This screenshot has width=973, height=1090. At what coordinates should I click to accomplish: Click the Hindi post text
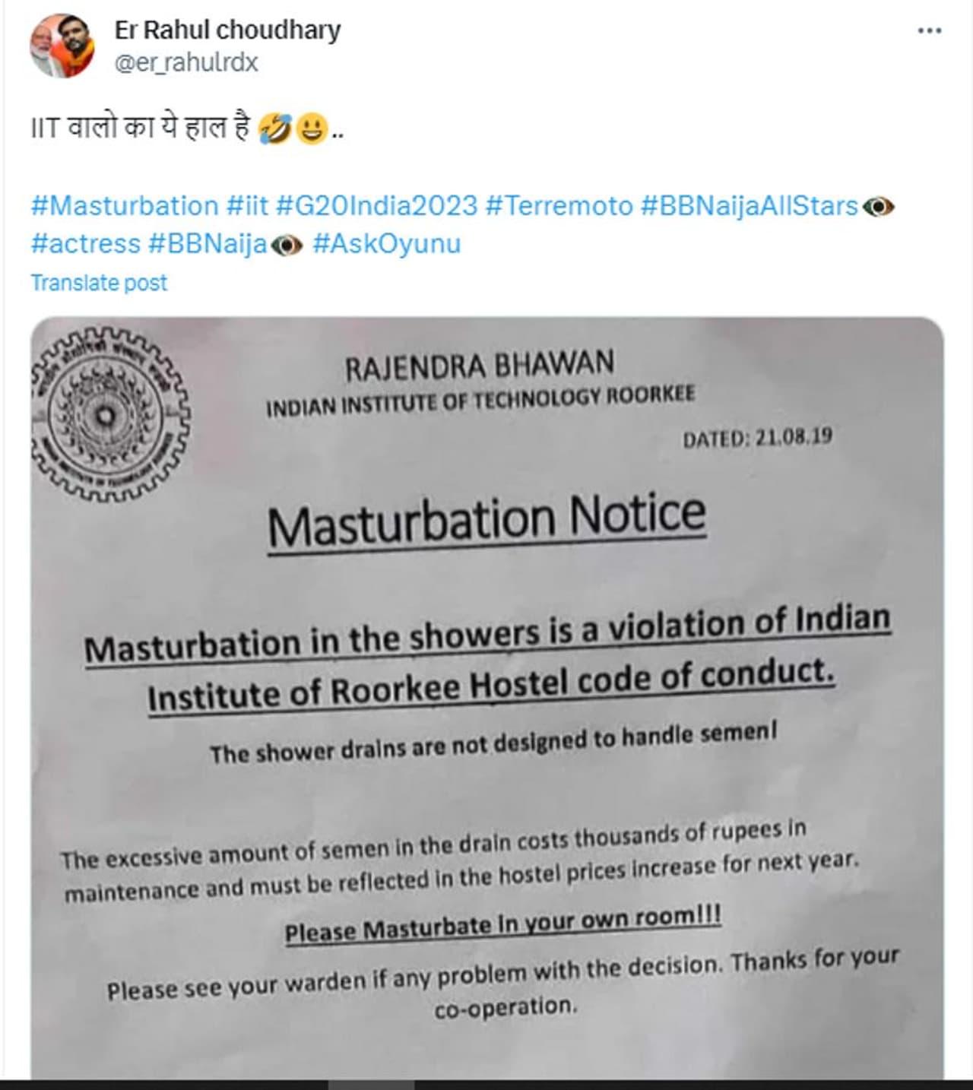pyautogui.click(x=141, y=128)
